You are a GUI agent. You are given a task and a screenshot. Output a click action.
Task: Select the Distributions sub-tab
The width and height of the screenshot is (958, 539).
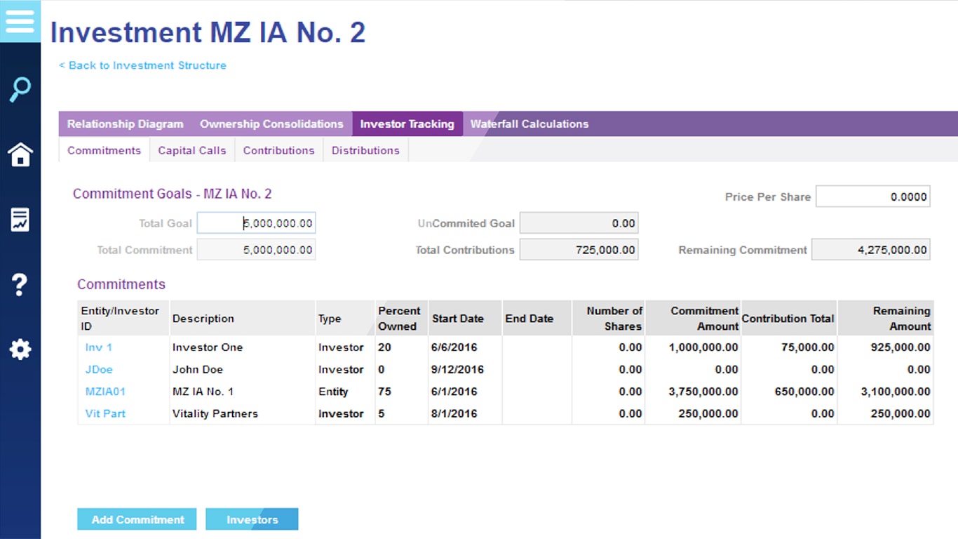tap(365, 149)
